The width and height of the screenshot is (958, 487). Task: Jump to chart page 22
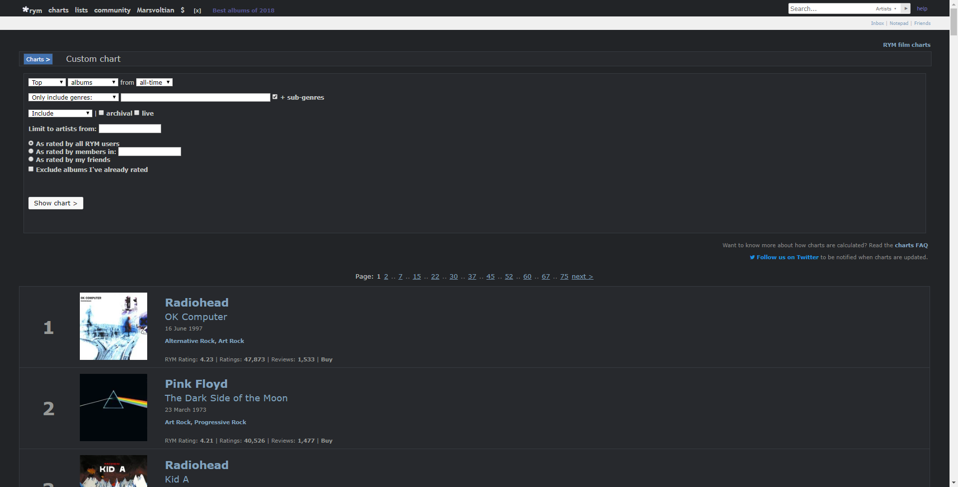pos(435,277)
